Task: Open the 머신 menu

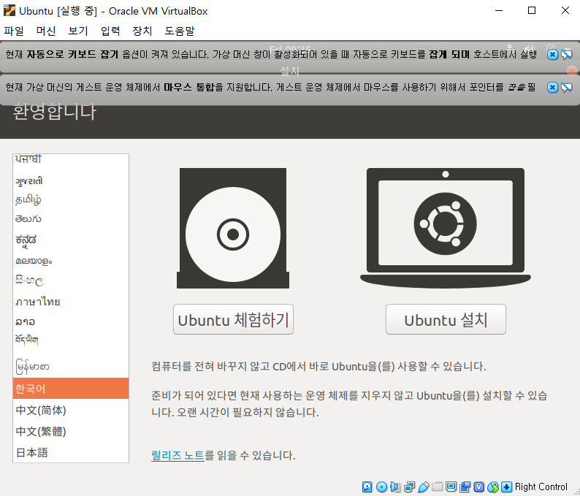Action: (46, 31)
